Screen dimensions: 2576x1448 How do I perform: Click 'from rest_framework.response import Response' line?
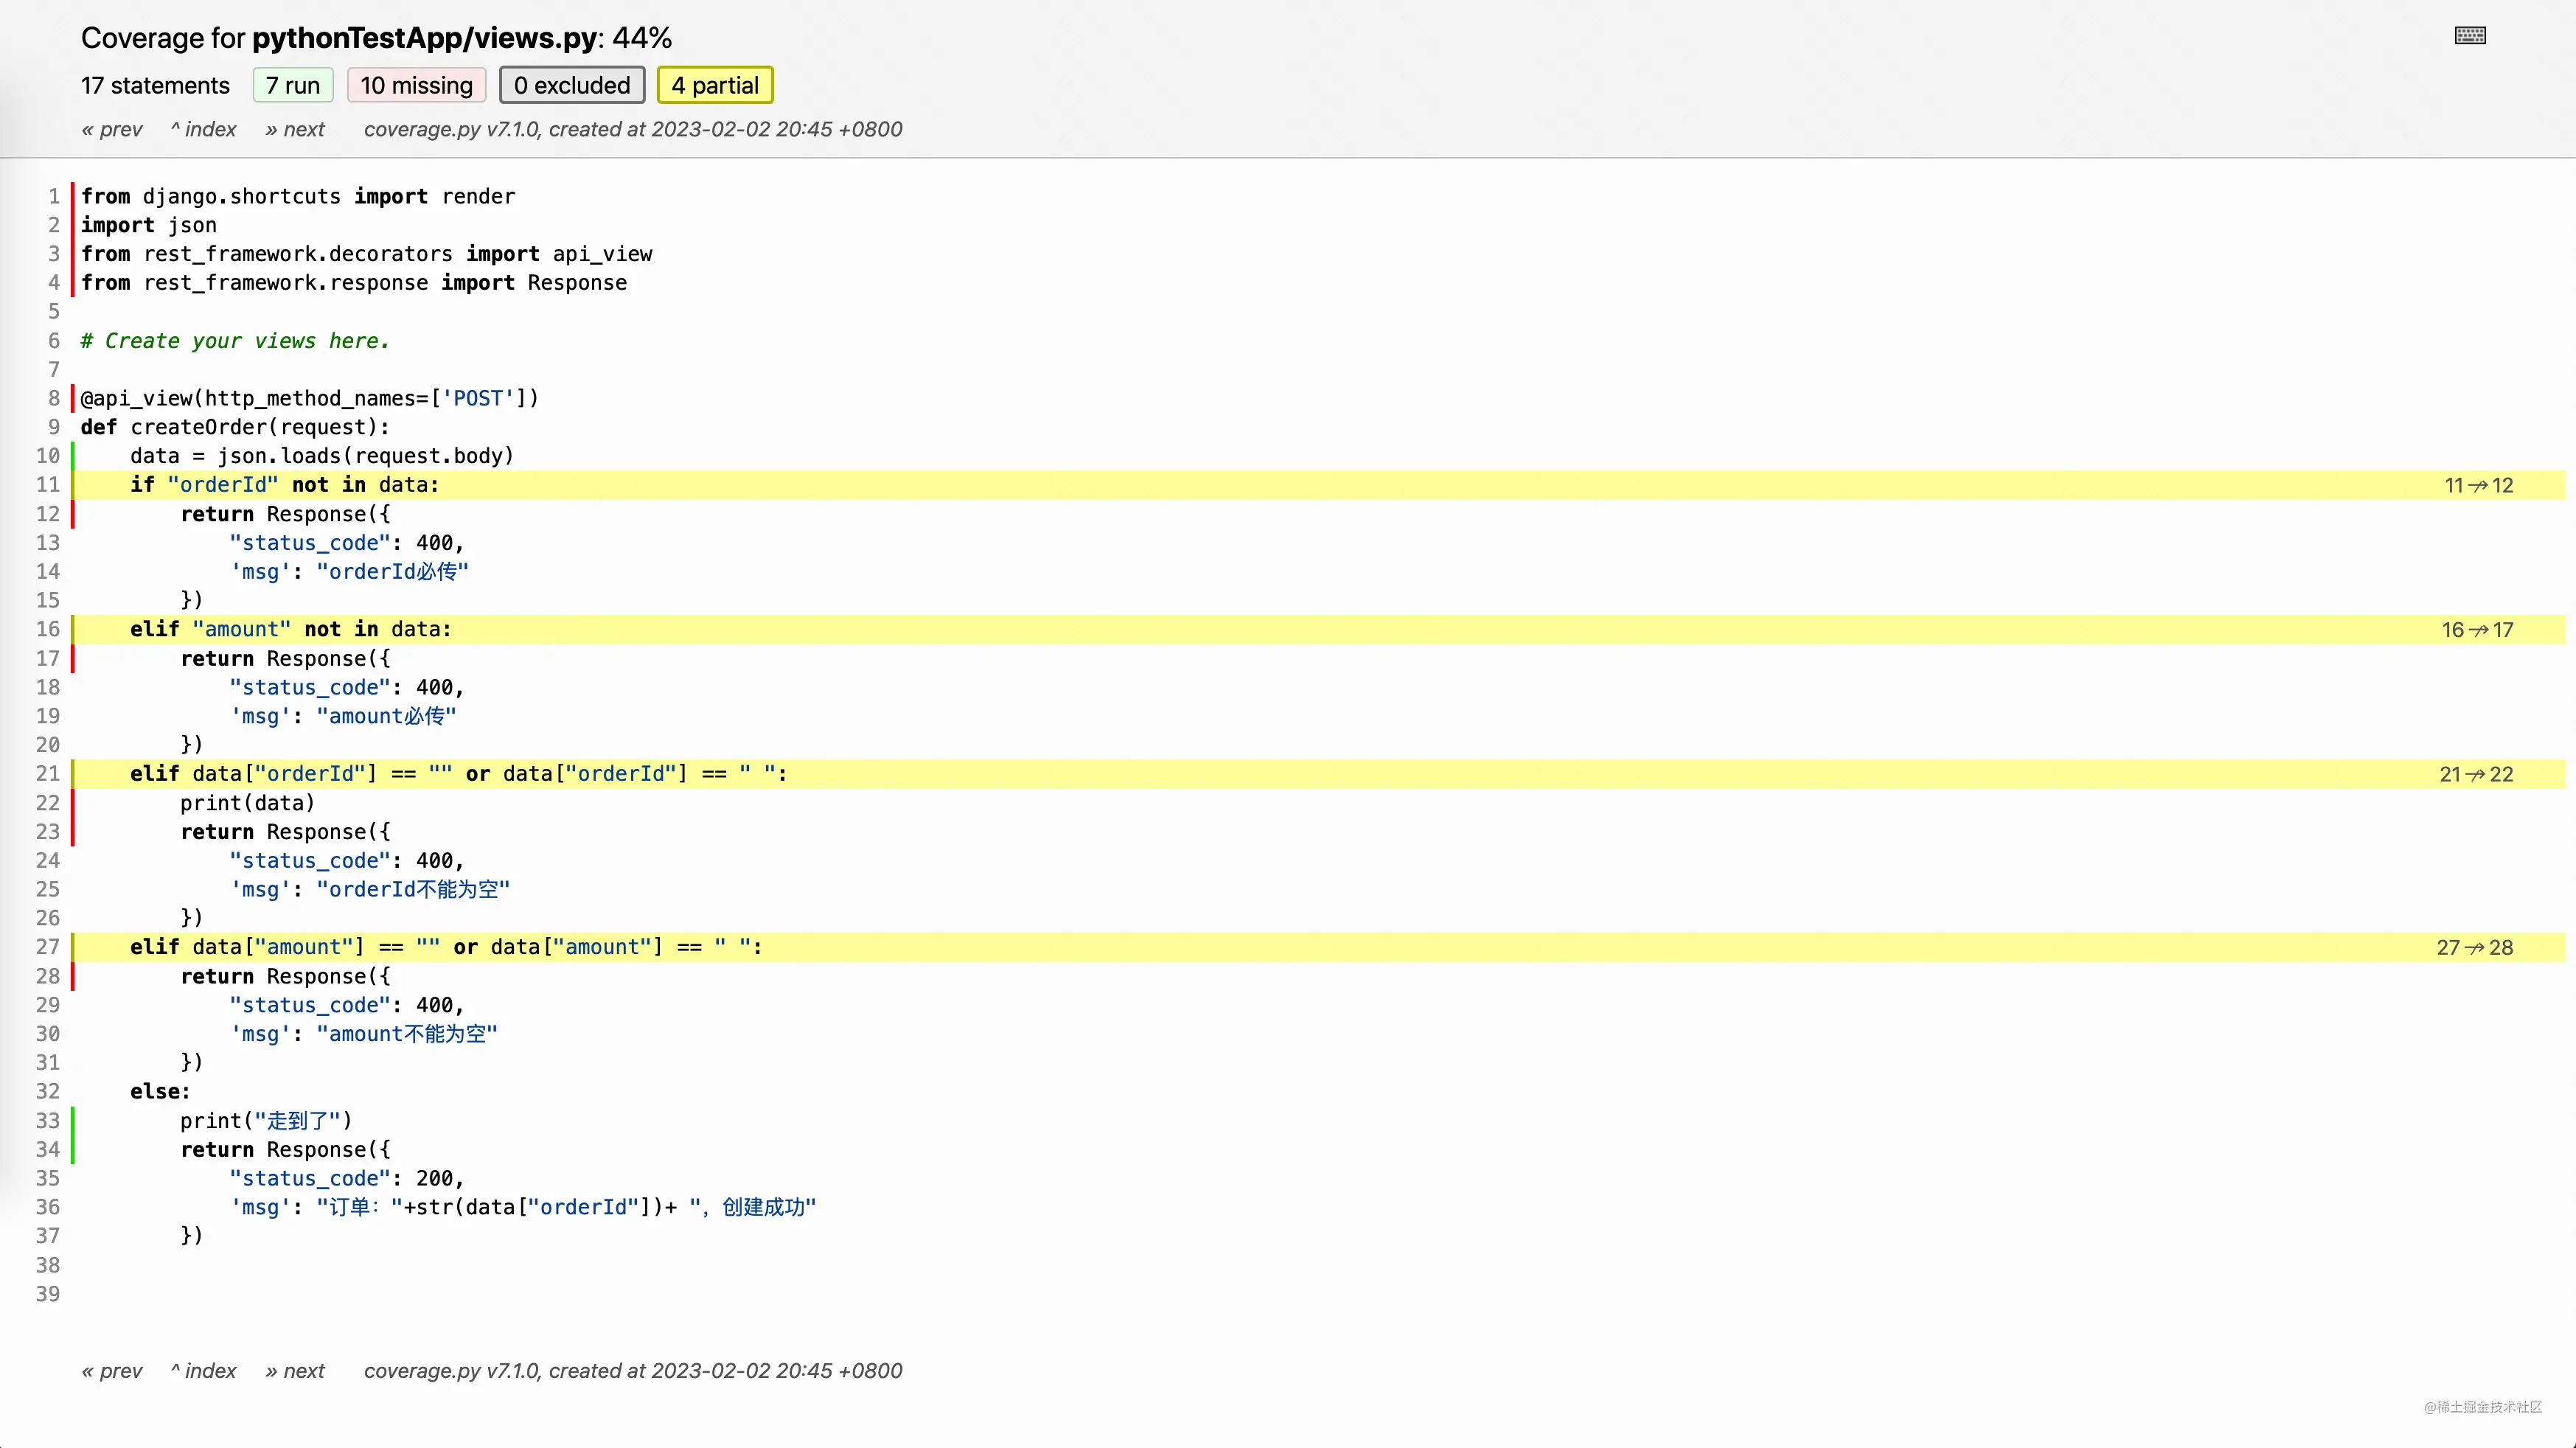click(x=354, y=283)
